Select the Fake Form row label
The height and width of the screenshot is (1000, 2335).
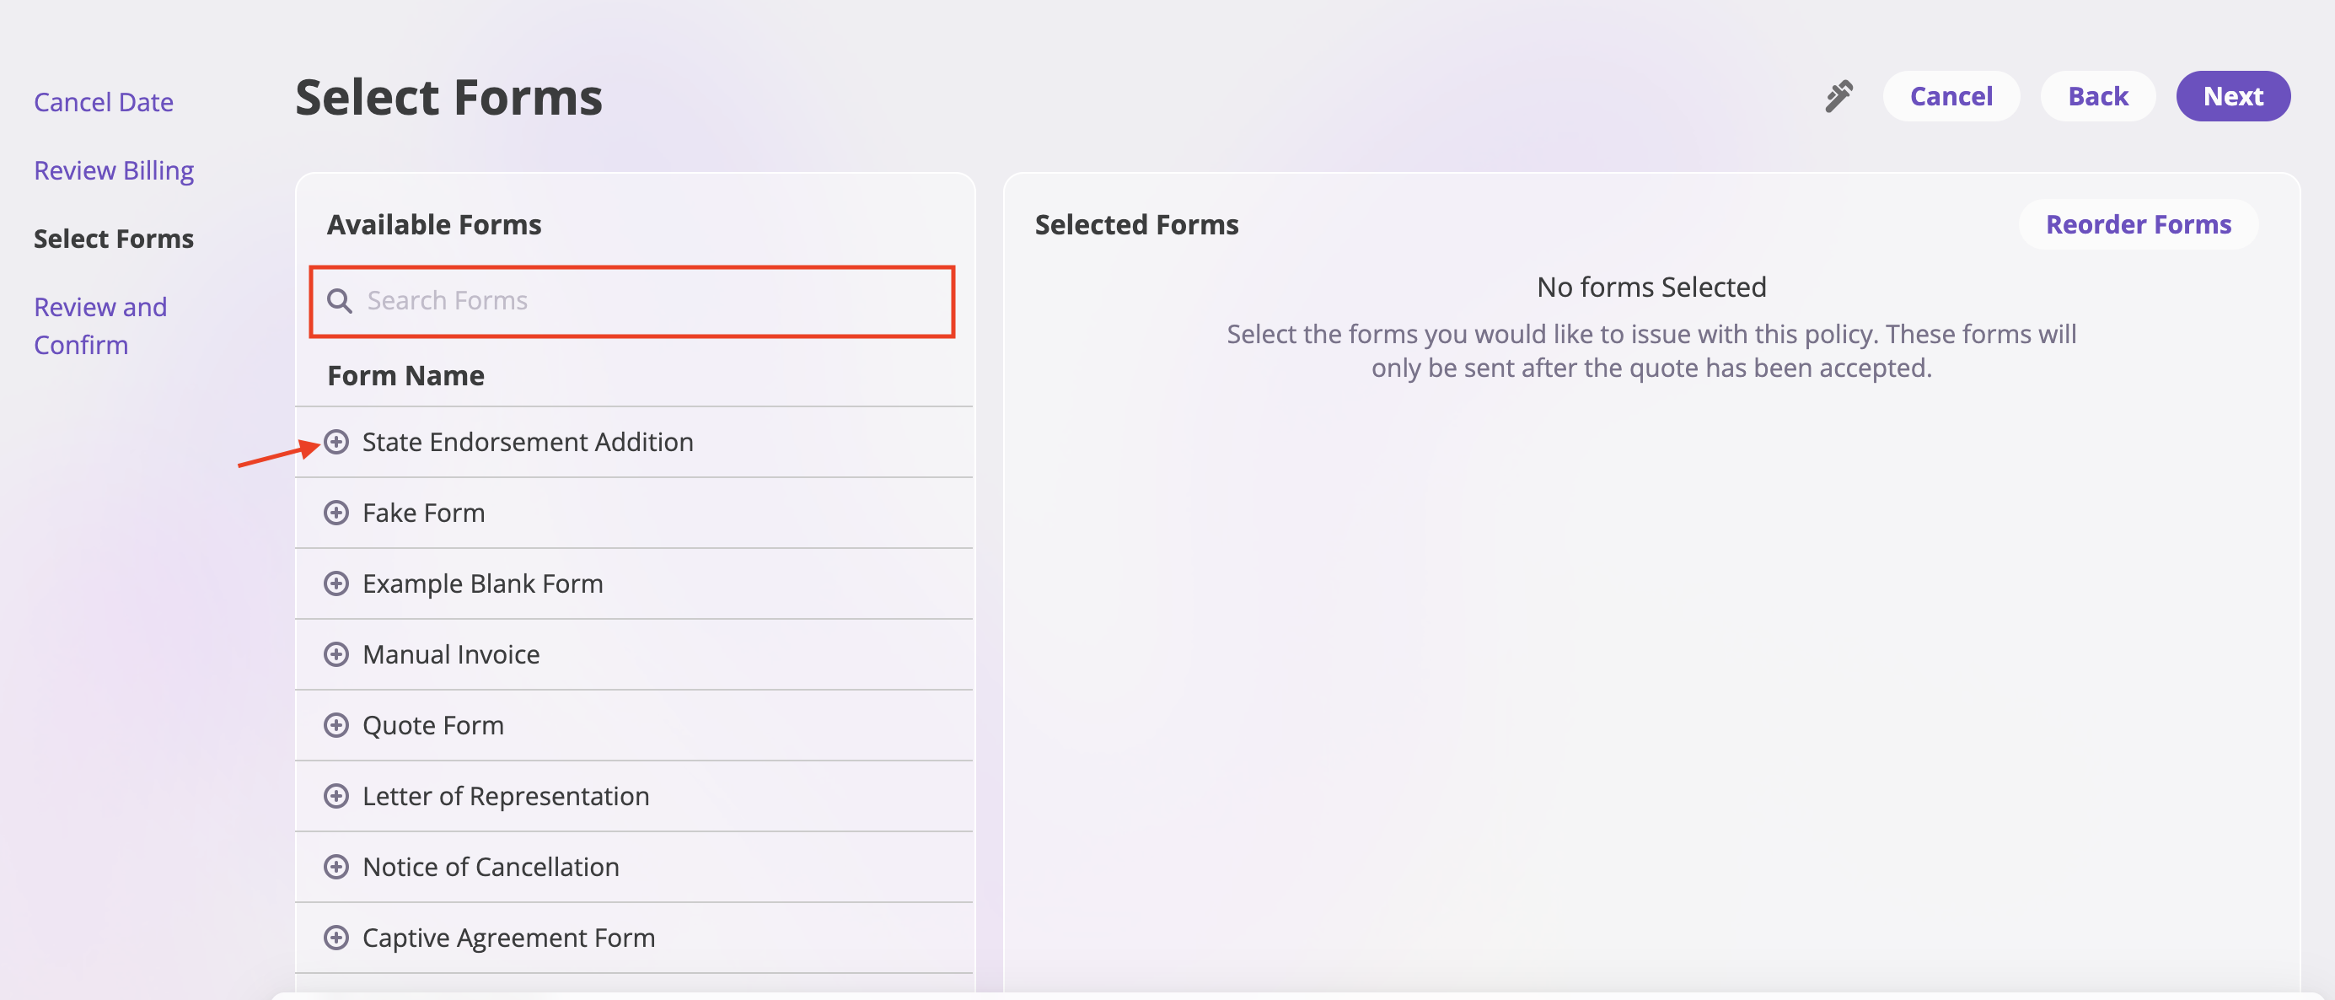click(x=423, y=513)
